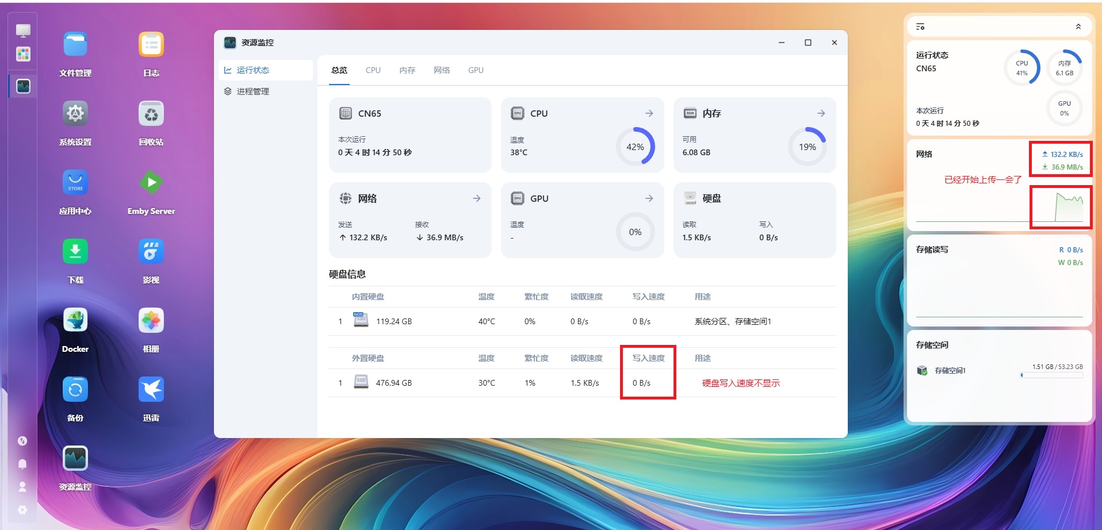
Task: Open the 备份 backup app
Action: (x=75, y=390)
